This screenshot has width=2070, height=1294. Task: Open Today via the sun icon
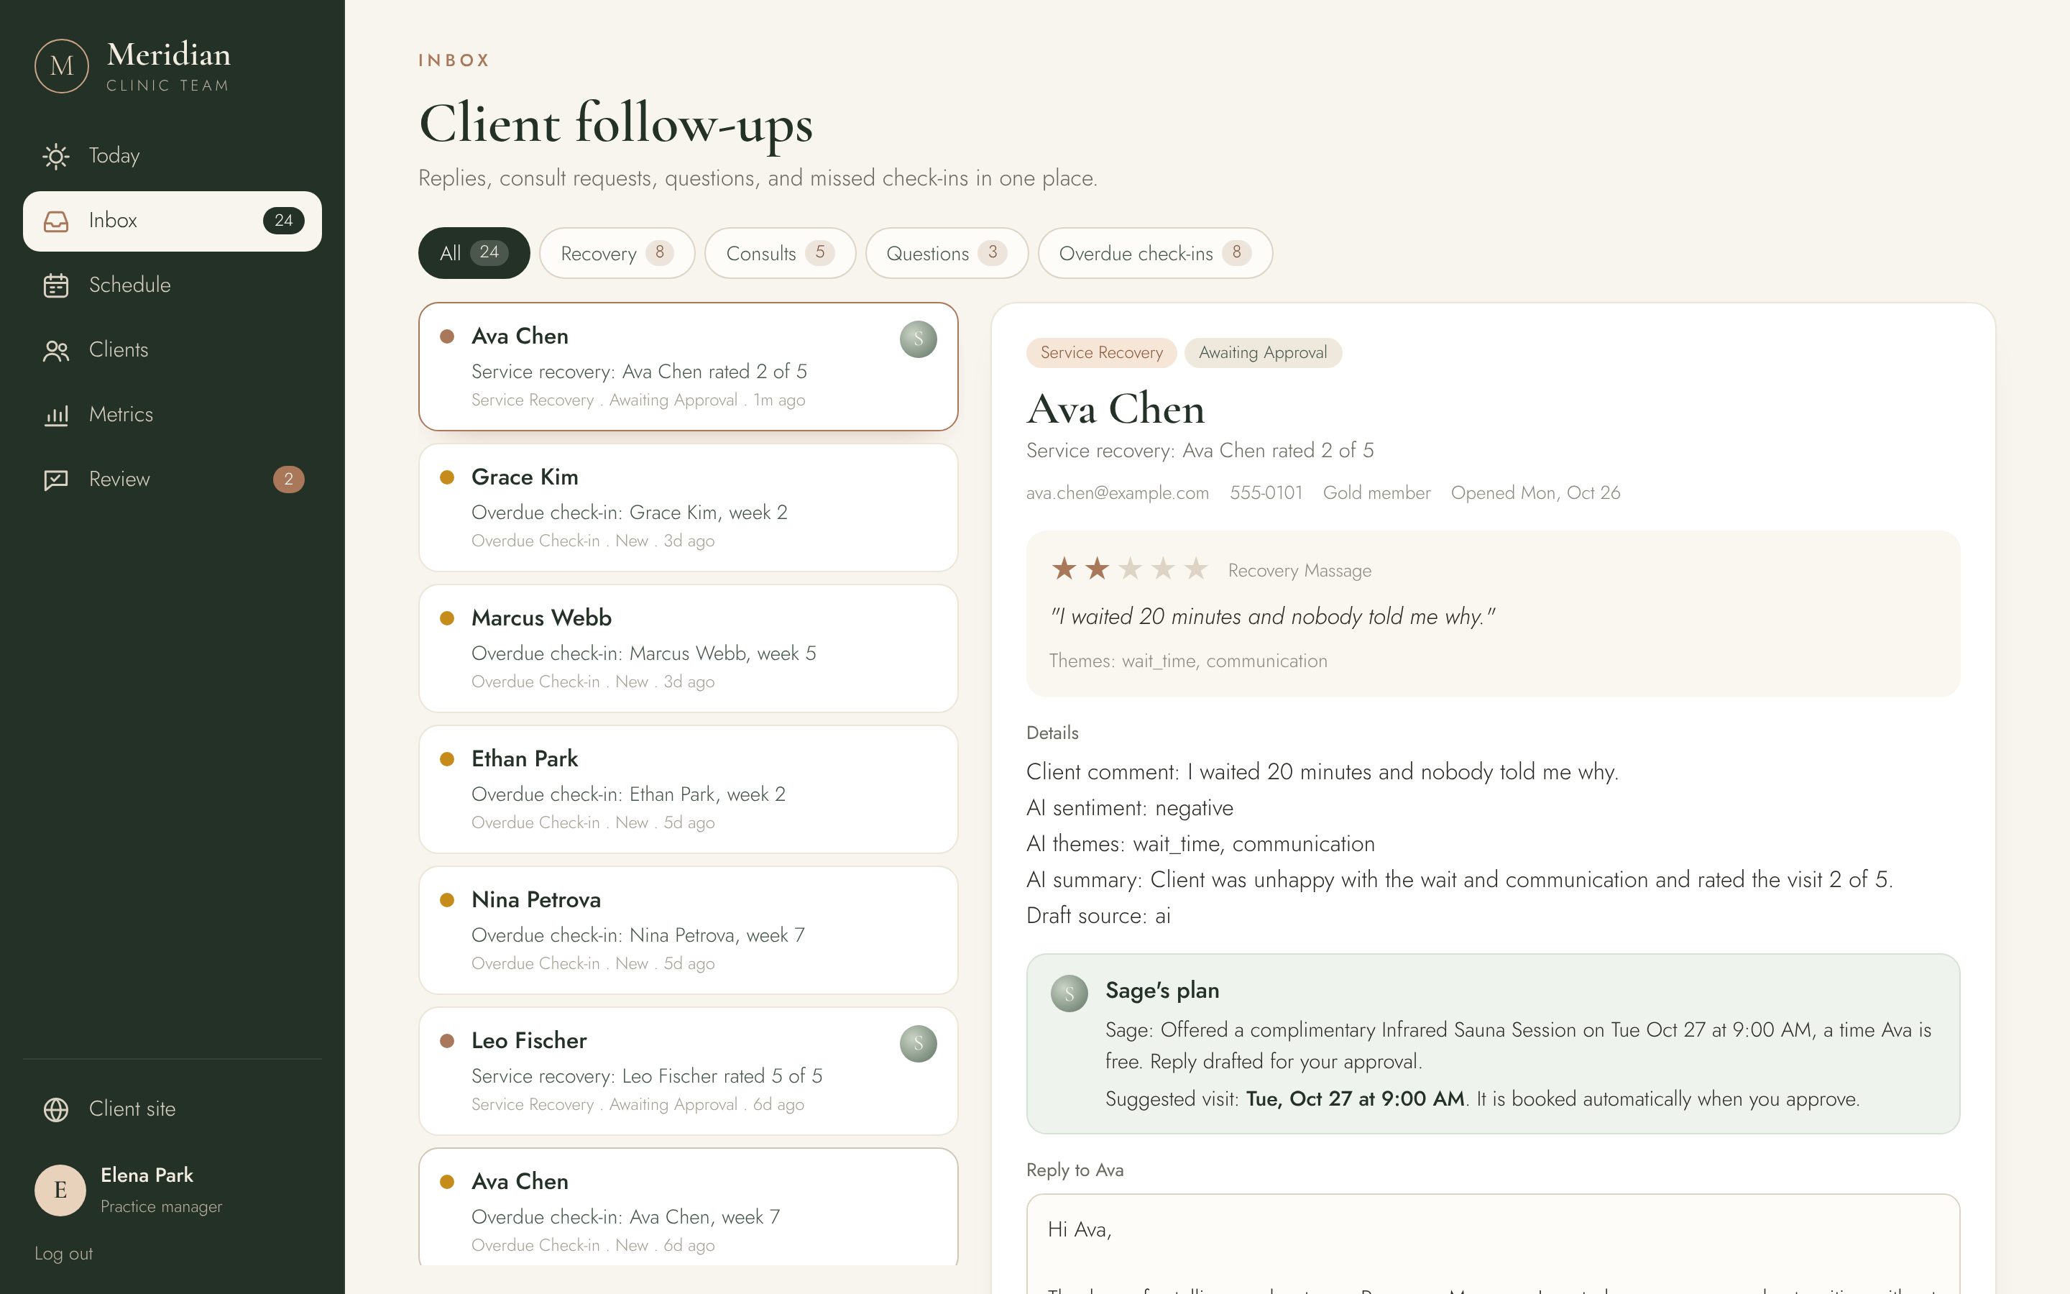coord(57,156)
